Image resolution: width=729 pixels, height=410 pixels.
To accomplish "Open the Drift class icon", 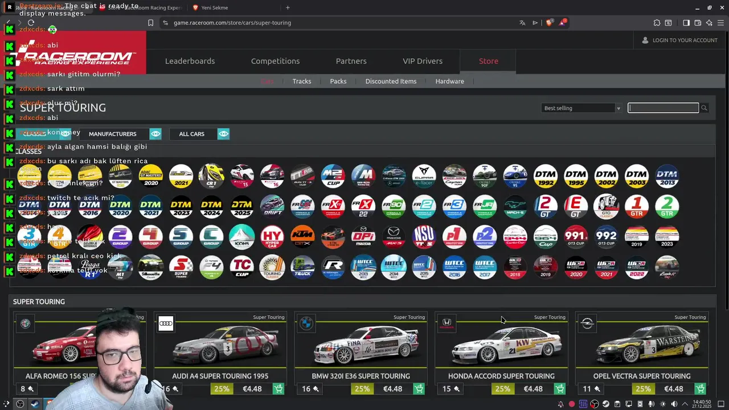I will [272, 207].
